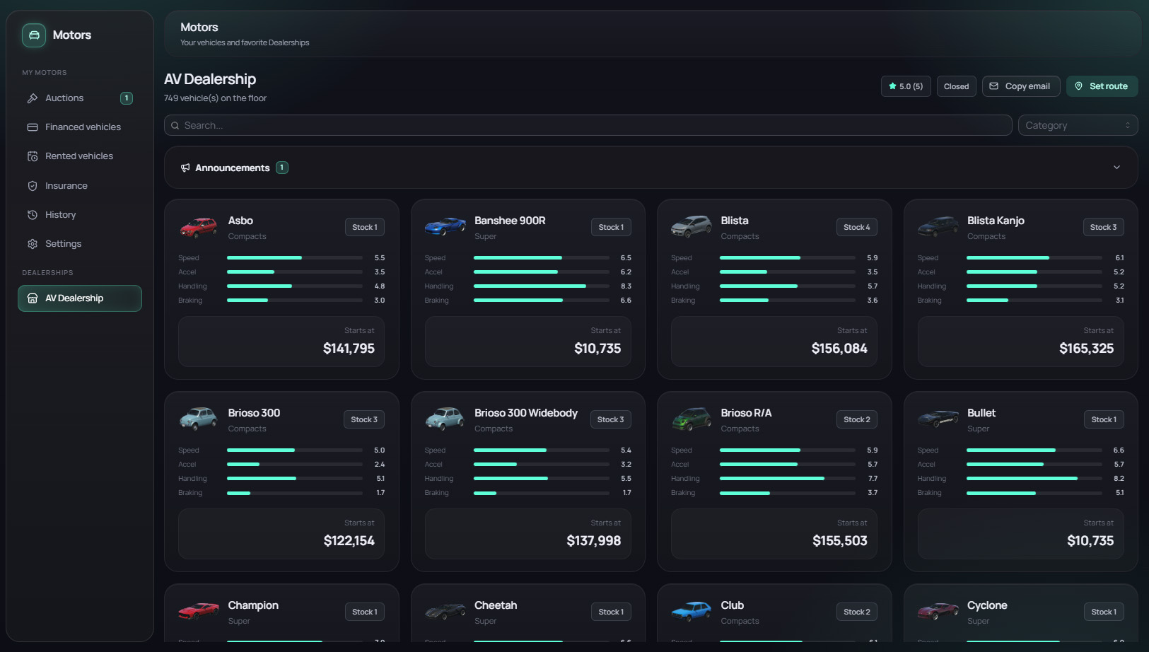Click the Asbo Stock 1 badge
This screenshot has height=652, width=1149.
click(x=365, y=227)
